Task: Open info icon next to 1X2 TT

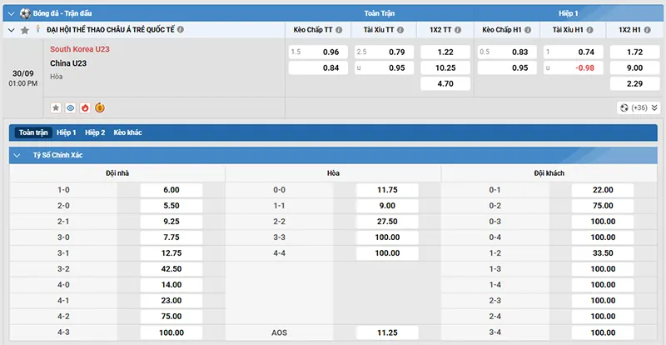Action: (x=458, y=30)
